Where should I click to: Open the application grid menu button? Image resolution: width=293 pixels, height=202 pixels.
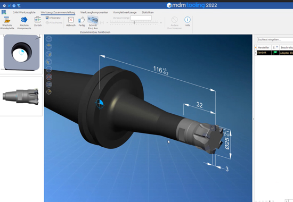(4, 12)
